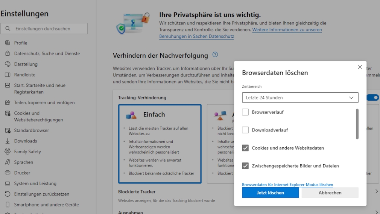Open Datenschutz, Suche und Dienste lock icon
380x214 pixels.
8,53
